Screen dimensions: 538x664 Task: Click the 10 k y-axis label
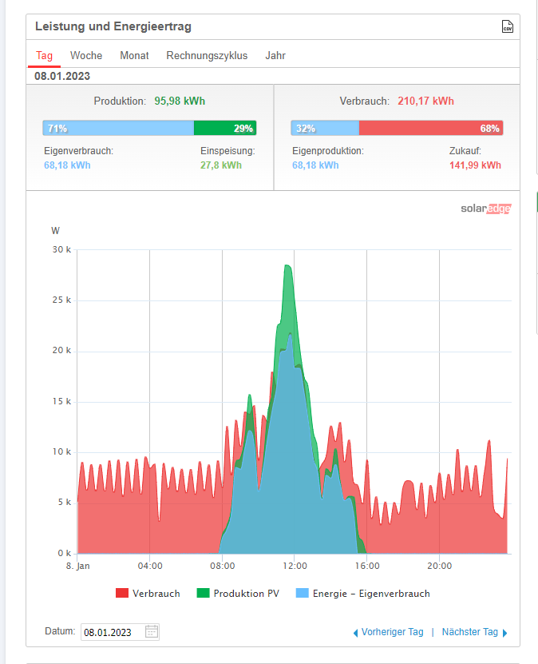point(61,451)
